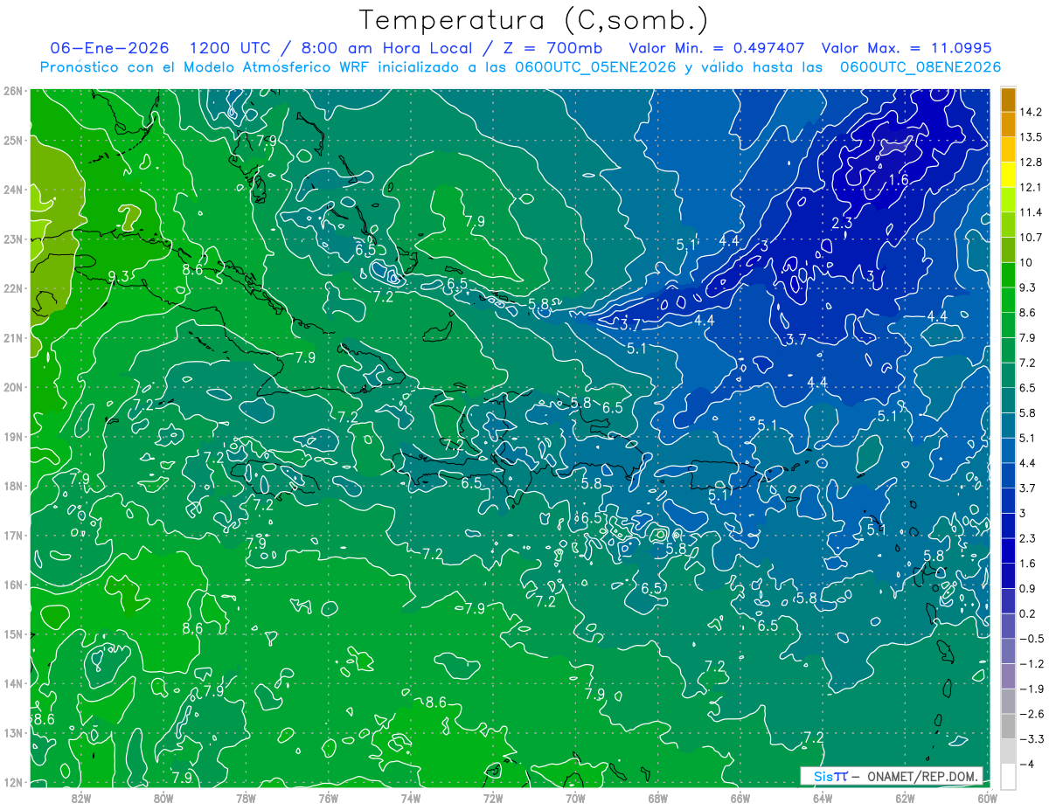The height and width of the screenshot is (810, 1049).
Task: Click the "-4" legend value
Action: pos(1025,765)
